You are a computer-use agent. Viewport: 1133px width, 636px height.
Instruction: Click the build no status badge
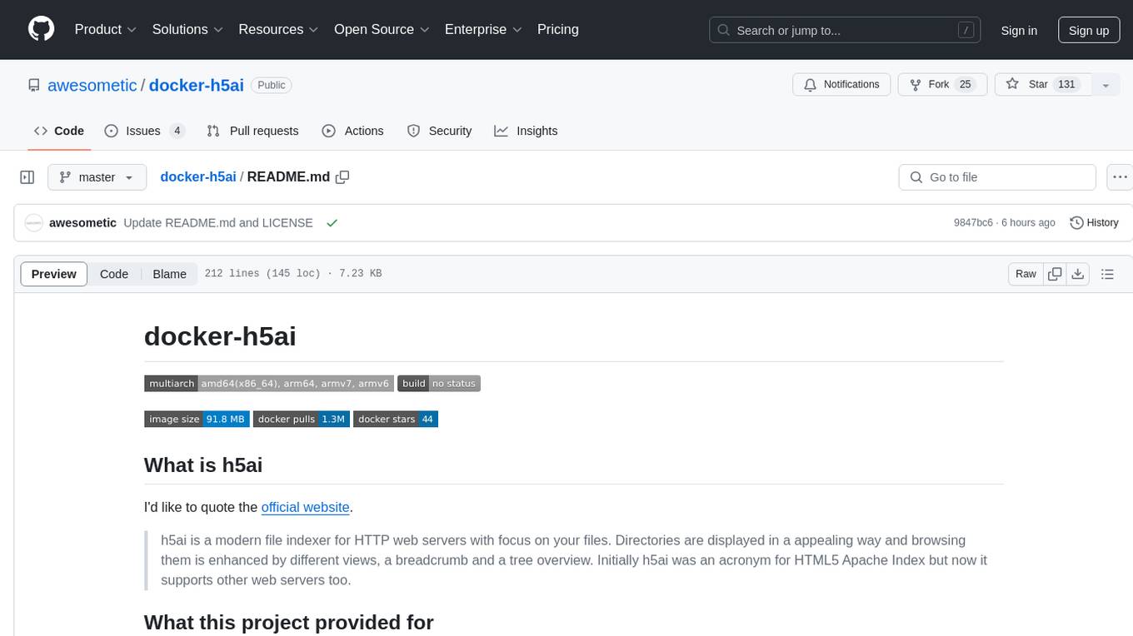[439, 384]
